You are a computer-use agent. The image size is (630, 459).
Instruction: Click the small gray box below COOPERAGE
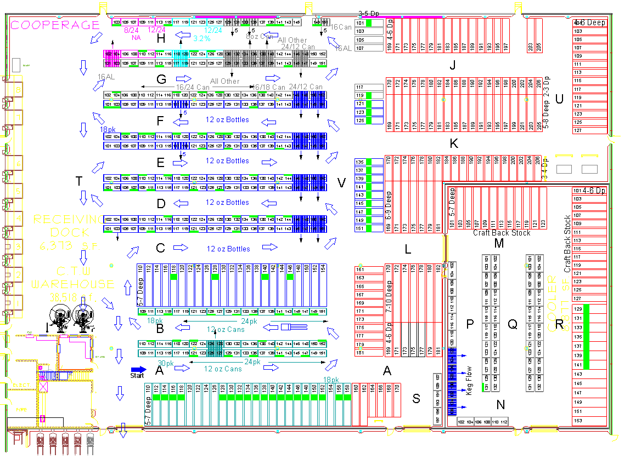pyautogui.click(x=15, y=63)
